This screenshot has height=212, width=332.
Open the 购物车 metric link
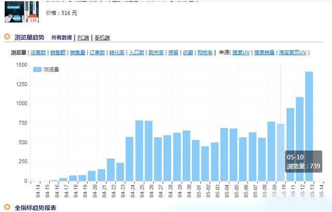pos(205,52)
